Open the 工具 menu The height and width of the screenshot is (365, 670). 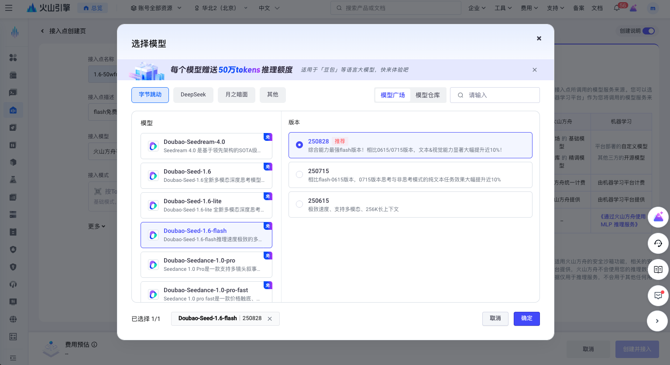pos(503,8)
